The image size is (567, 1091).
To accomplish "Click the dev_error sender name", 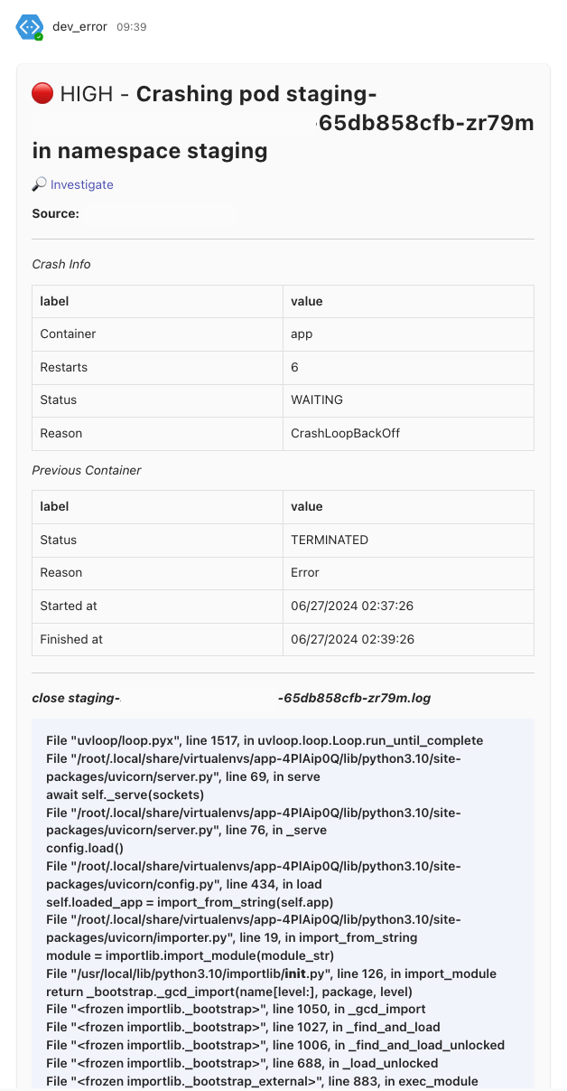I will [79, 27].
